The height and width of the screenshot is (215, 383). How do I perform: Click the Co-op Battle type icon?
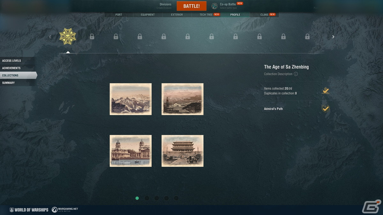[x=214, y=6]
